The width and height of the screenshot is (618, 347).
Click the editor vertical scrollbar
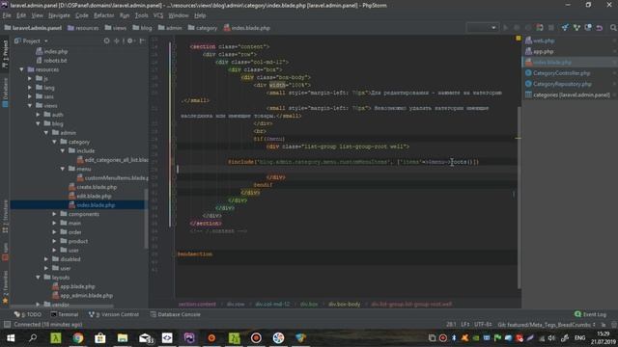click(520, 197)
